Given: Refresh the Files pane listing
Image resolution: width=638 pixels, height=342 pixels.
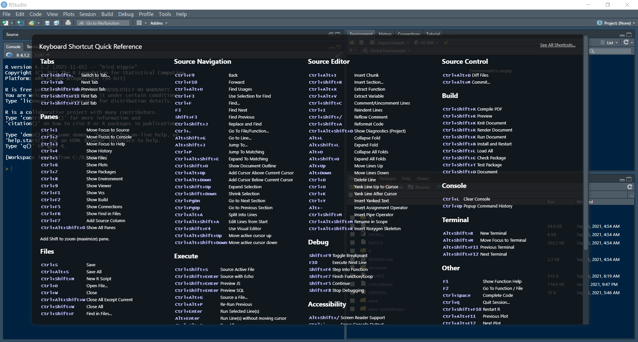Looking at the screenshot, I should point(629,187).
